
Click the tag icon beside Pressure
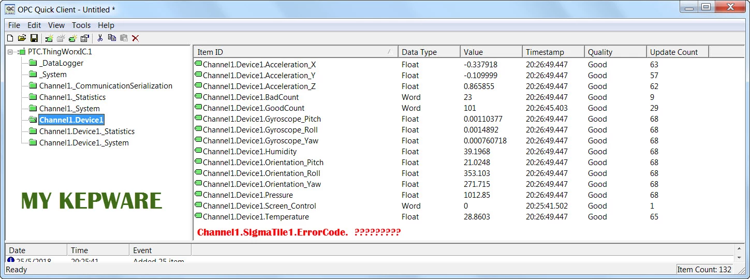point(198,195)
